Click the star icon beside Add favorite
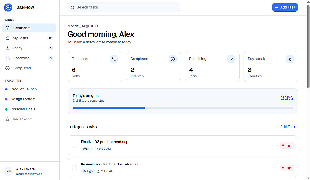 pos(7,119)
